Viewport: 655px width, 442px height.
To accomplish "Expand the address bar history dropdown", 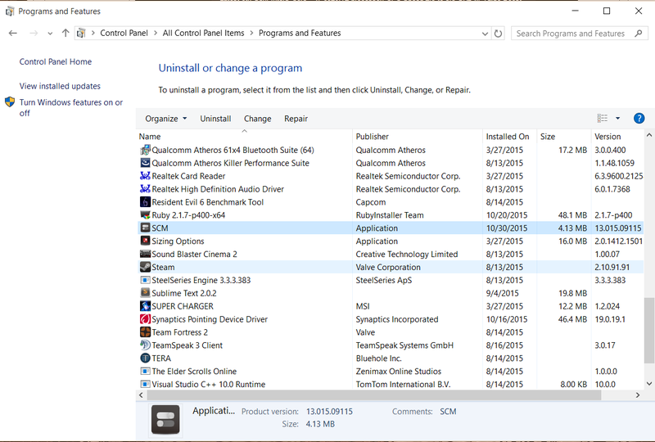I will click(485, 34).
